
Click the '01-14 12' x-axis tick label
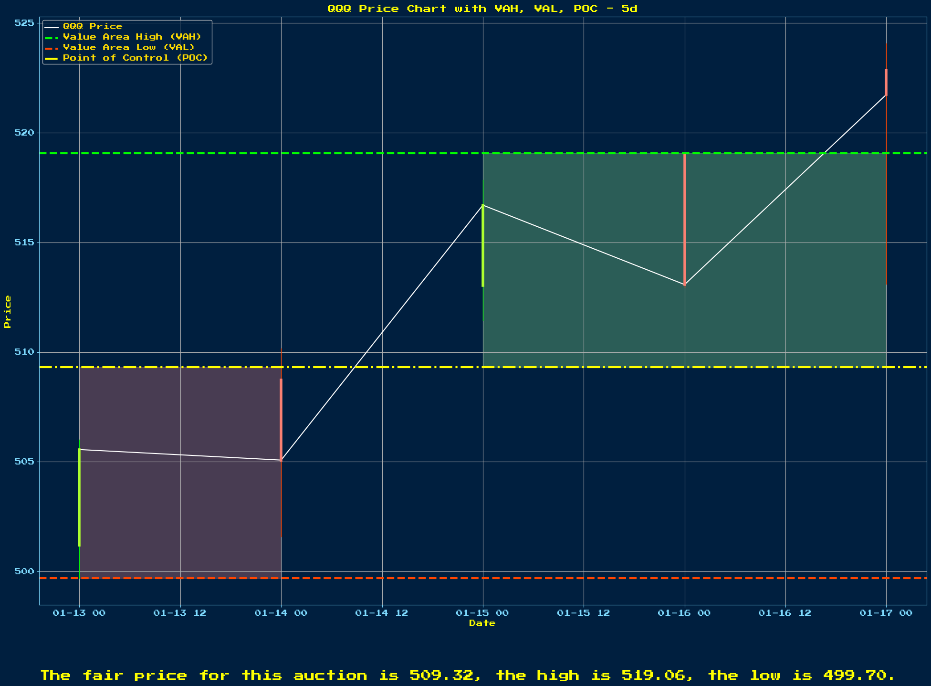(382, 613)
